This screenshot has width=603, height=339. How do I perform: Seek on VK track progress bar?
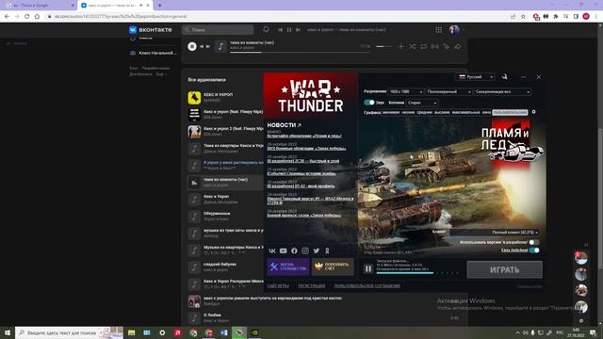(300, 53)
